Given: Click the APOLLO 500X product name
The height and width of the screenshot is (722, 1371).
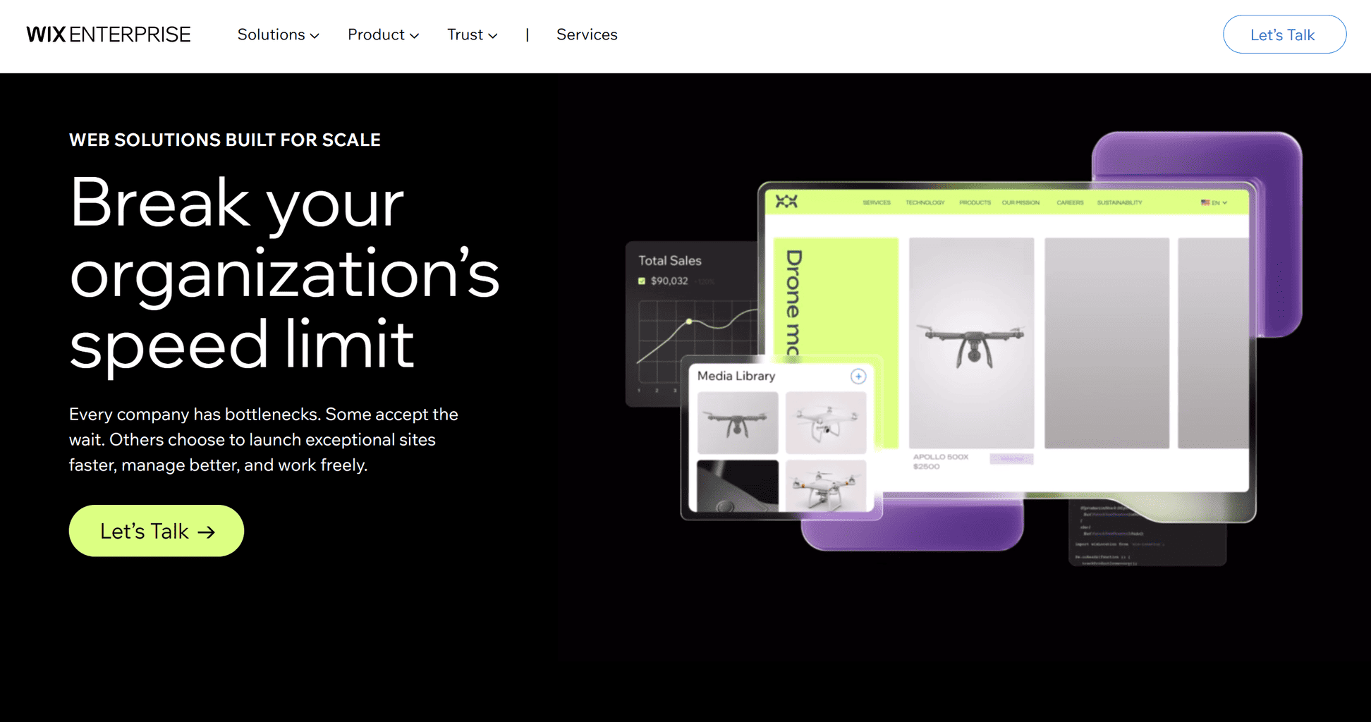Looking at the screenshot, I should (941, 457).
